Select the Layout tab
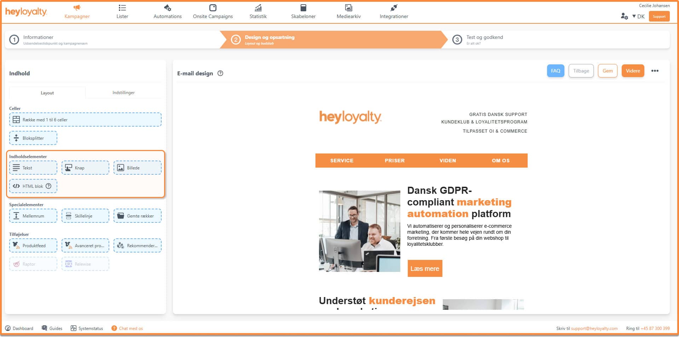The image size is (679, 337). [47, 93]
